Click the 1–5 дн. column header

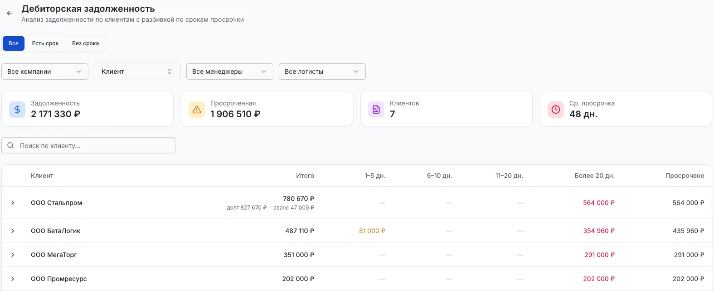point(375,176)
